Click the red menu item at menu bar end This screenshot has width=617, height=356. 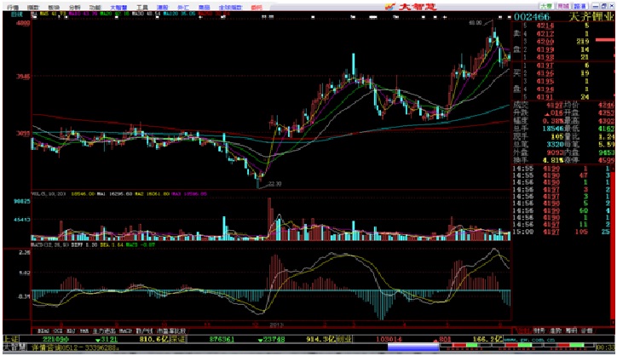[257, 7]
